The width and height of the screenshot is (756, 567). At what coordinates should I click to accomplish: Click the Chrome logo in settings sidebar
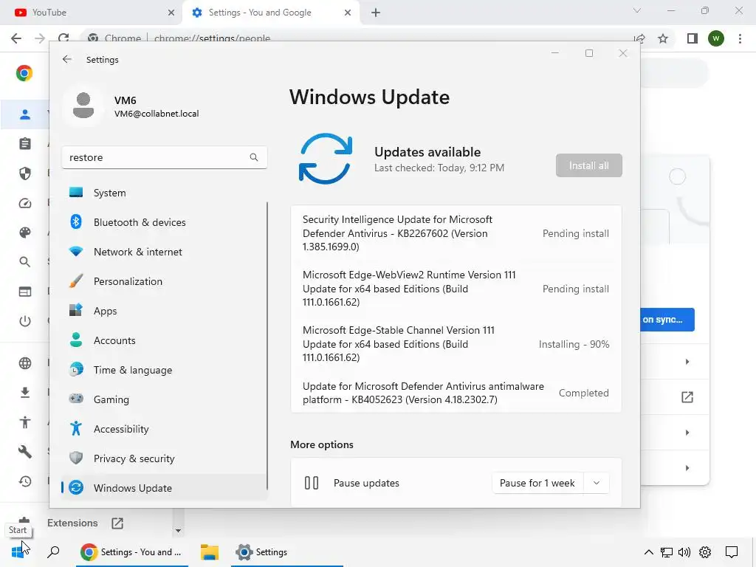click(x=24, y=73)
